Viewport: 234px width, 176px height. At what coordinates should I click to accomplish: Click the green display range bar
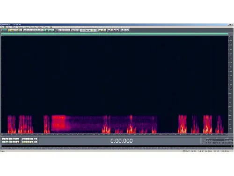[x=115, y=34]
